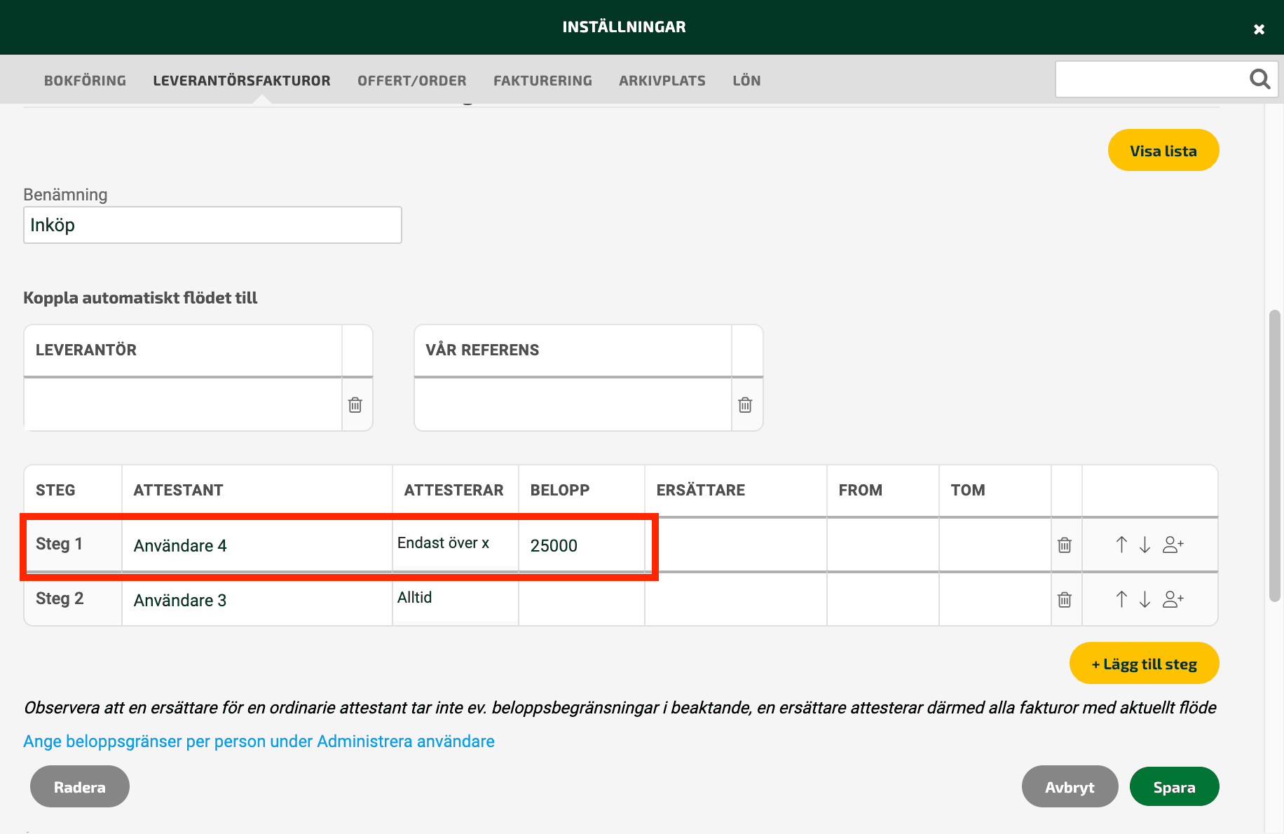Add attestant person icon on Steg 2

[x=1173, y=599]
